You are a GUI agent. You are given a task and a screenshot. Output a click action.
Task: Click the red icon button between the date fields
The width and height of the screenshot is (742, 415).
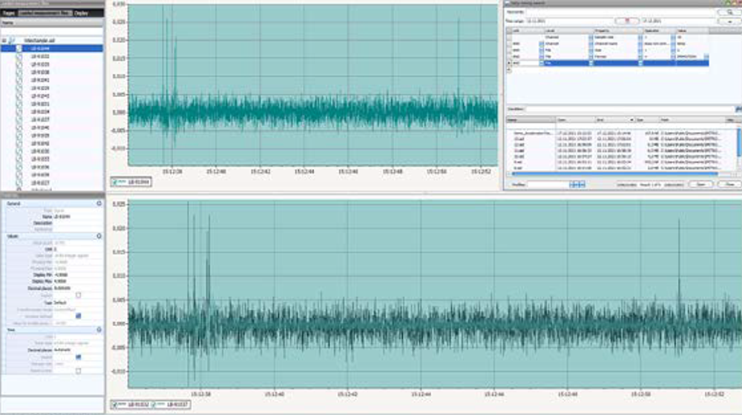(626, 21)
